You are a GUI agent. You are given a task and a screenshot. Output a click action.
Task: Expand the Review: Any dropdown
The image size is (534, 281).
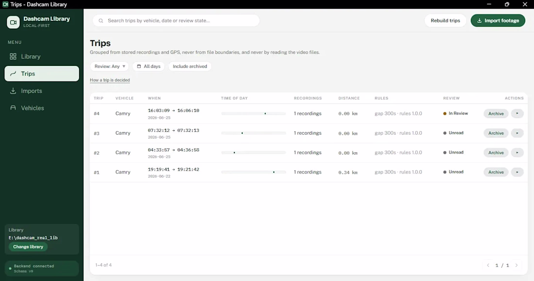109,66
